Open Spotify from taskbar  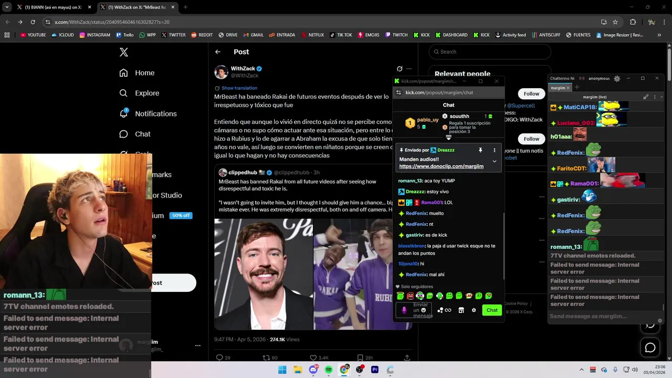point(328,370)
